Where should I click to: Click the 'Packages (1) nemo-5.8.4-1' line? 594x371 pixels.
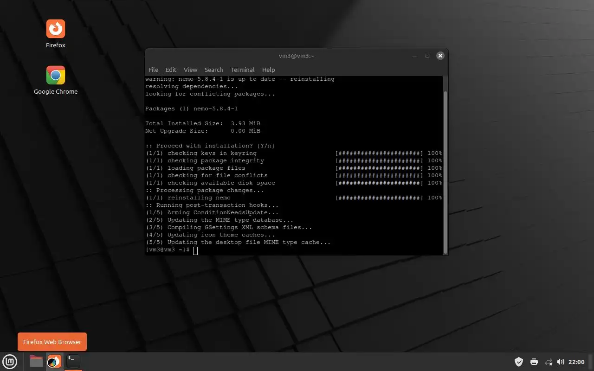pos(191,109)
